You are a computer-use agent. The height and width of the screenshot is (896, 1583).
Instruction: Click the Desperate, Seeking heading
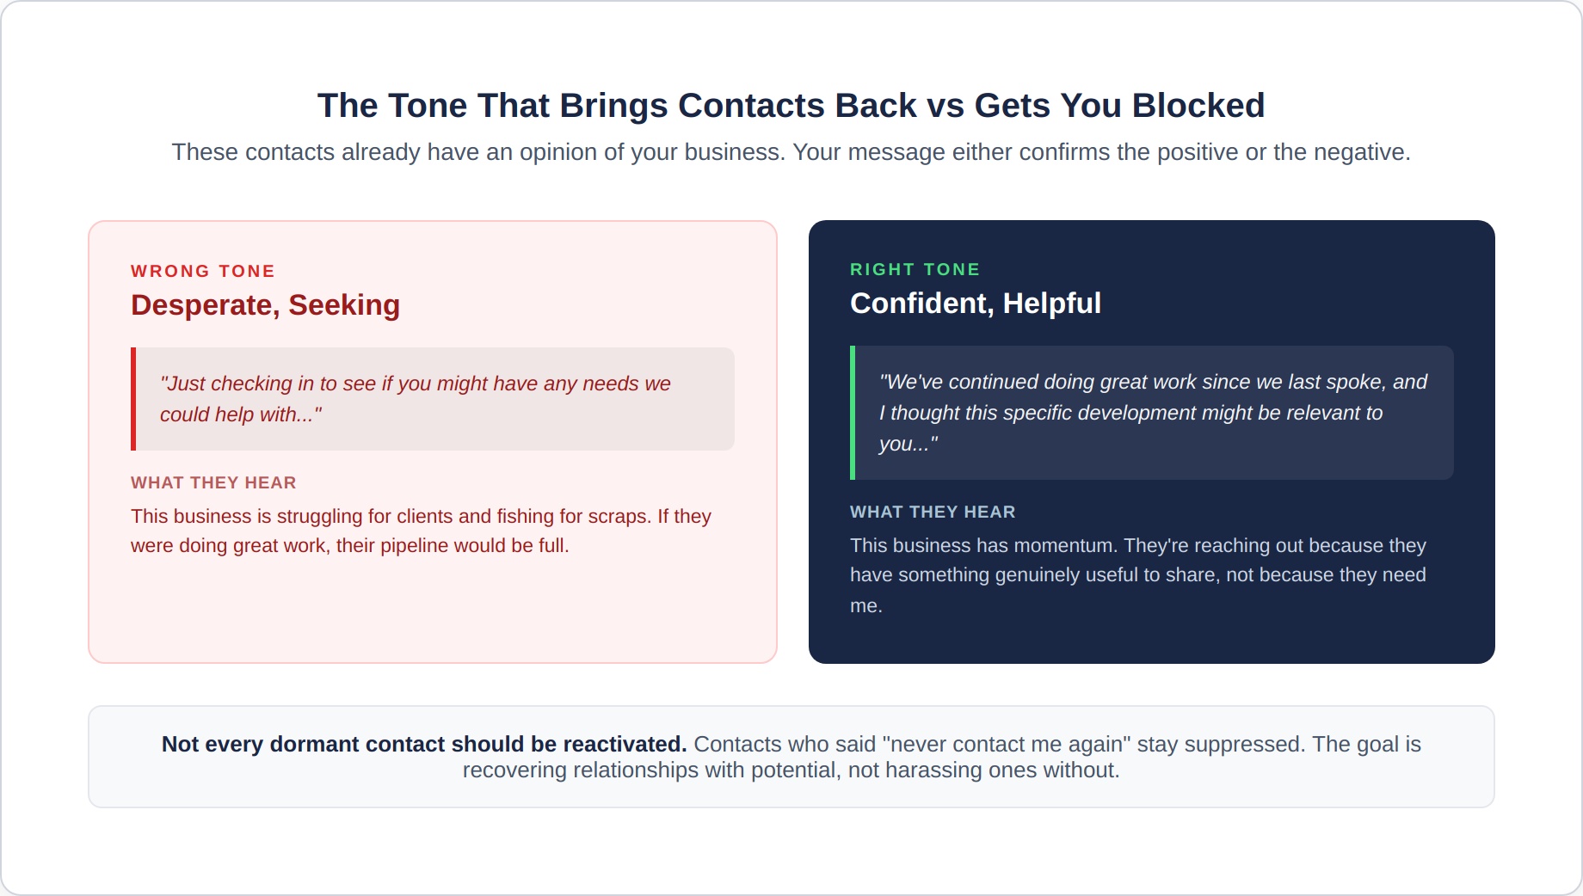(265, 305)
